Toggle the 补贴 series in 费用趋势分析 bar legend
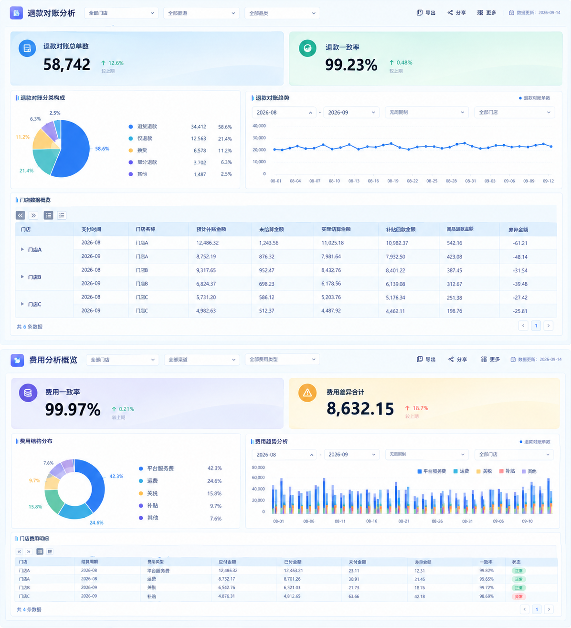This screenshot has height=628, width=571. click(x=507, y=471)
